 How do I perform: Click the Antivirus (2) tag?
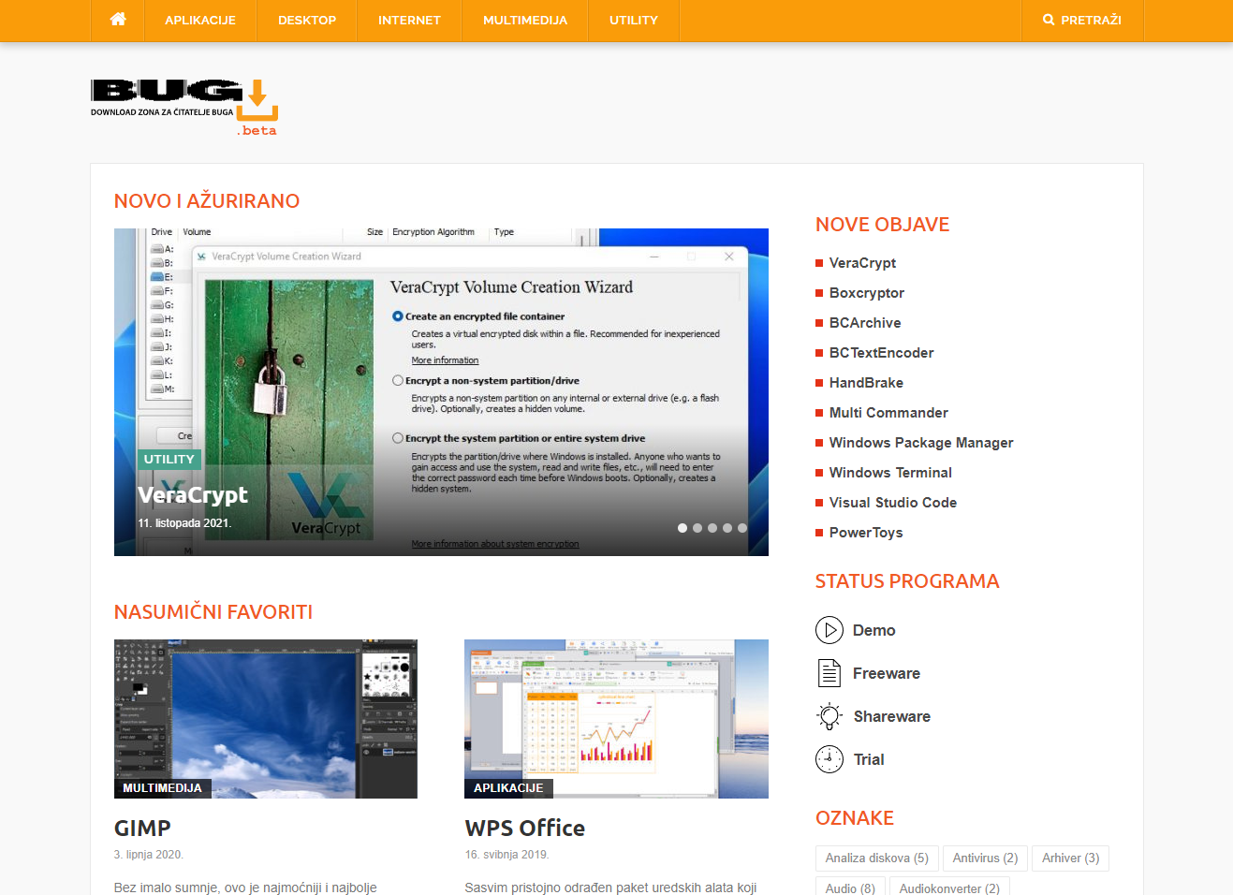[x=985, y=858]
